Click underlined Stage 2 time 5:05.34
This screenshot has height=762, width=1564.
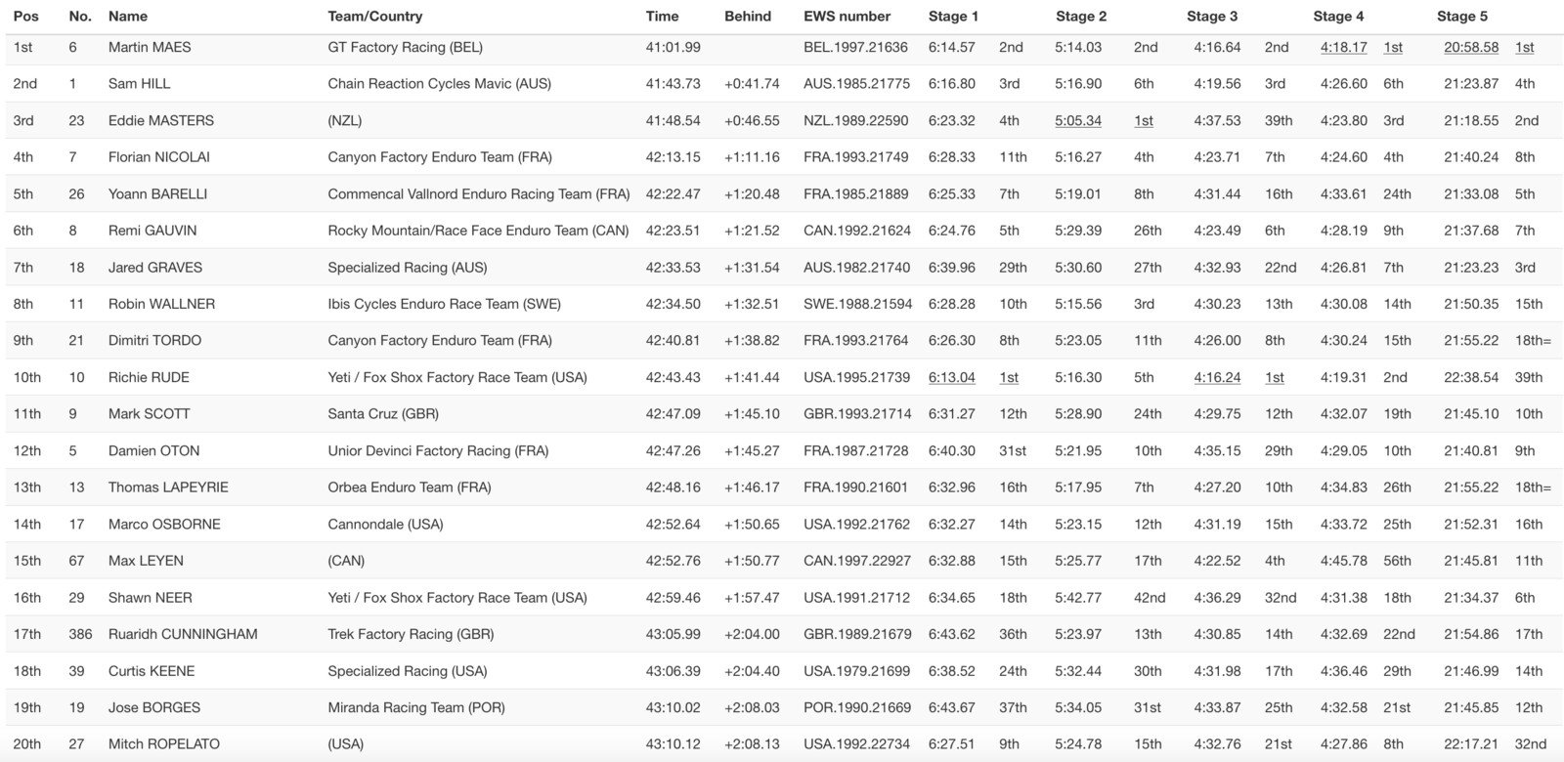1078,120
